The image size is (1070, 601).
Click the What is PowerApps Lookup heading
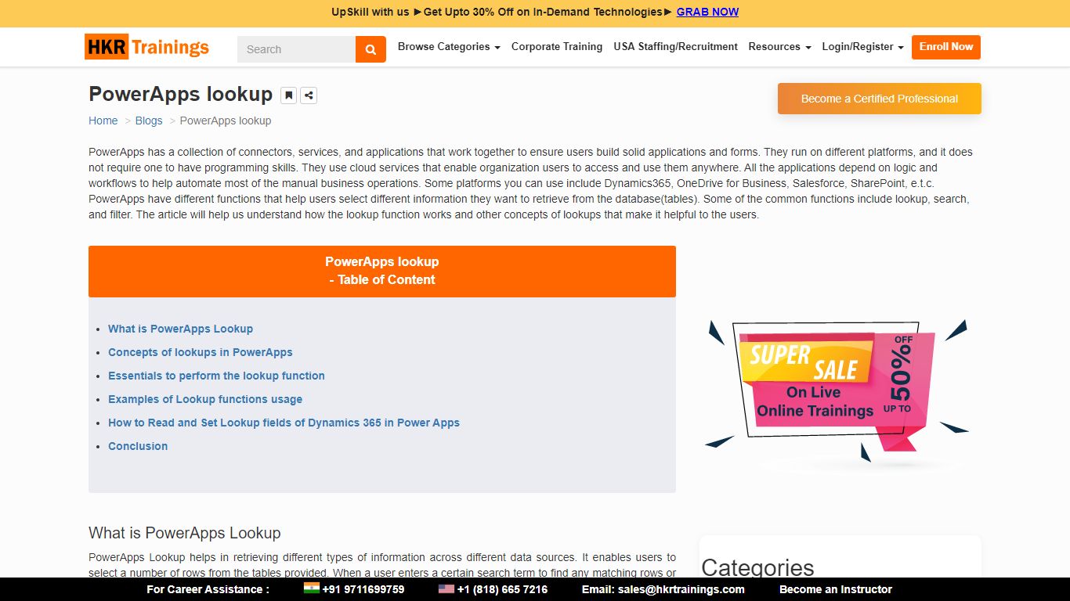185,533
